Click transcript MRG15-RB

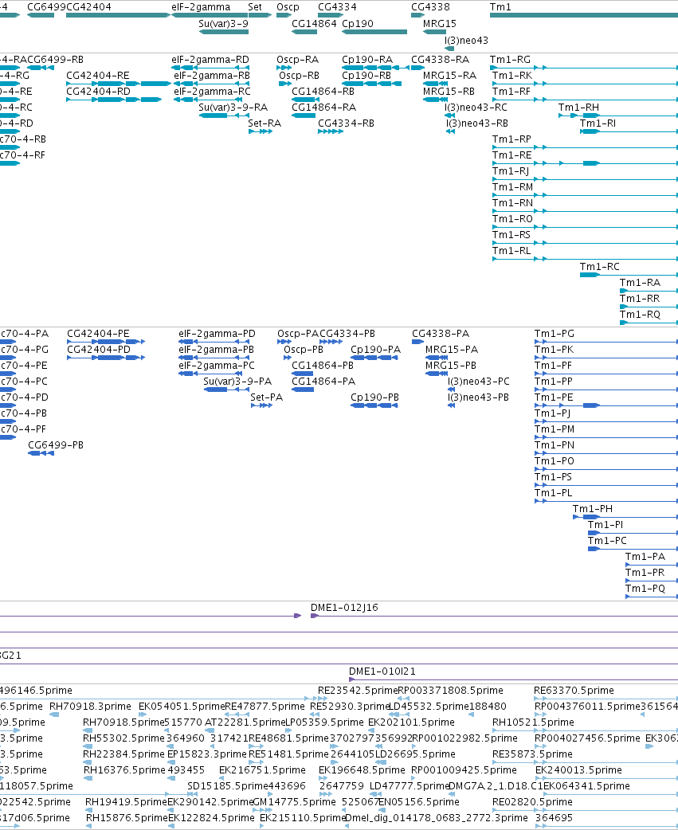coord(449,91)
